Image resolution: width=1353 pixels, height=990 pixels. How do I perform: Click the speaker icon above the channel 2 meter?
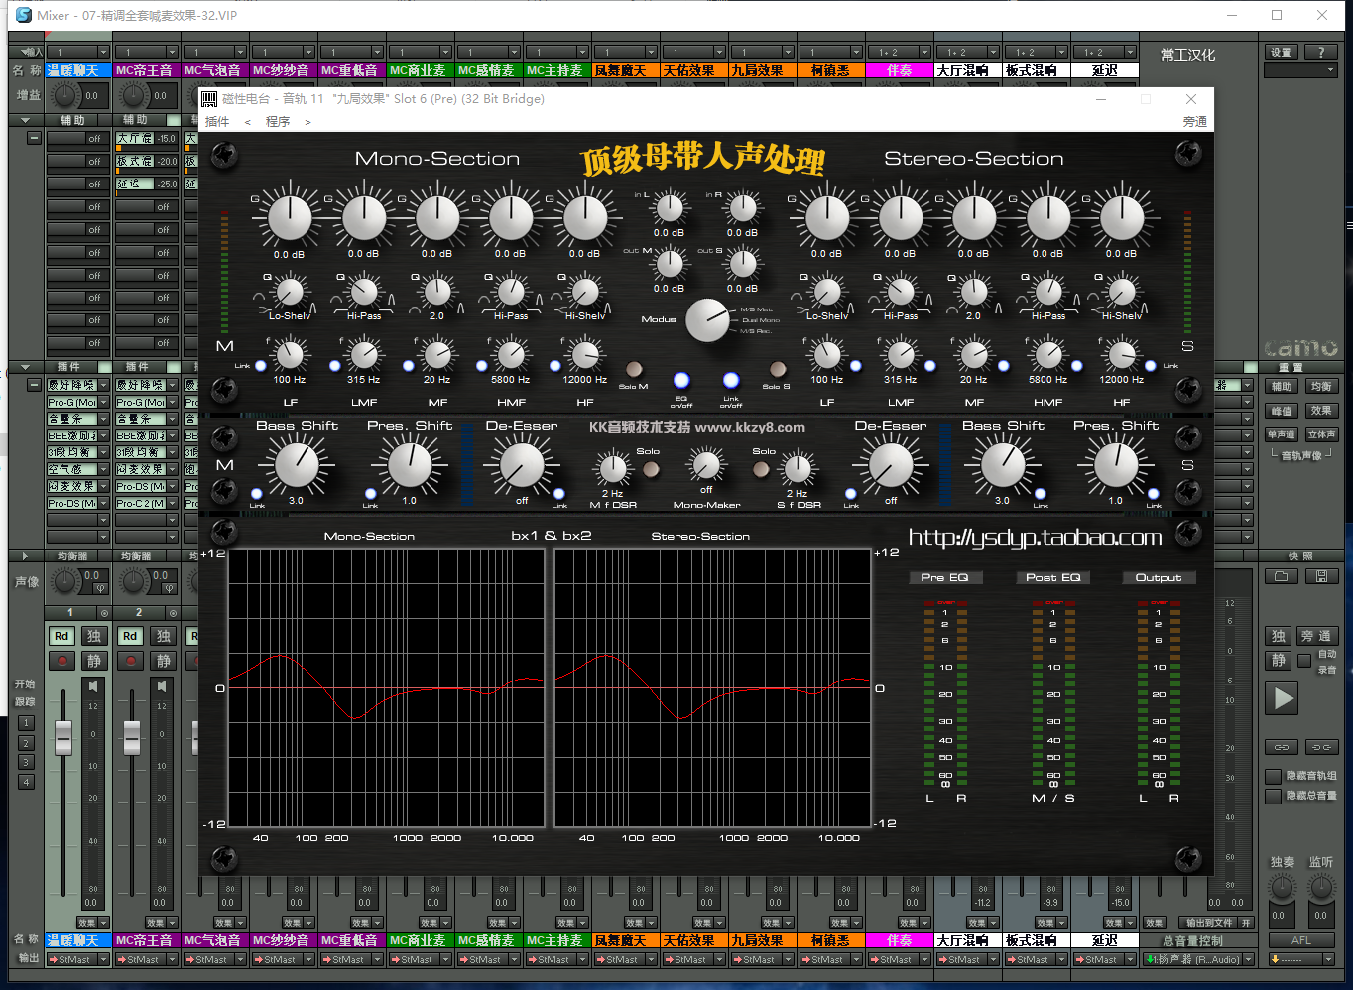pyautogui.click(x=162, y=686)
